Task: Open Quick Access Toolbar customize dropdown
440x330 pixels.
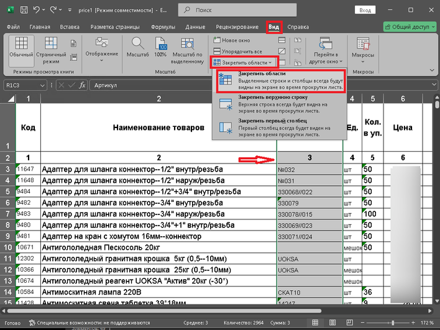Action: click(x=70, y=10)
